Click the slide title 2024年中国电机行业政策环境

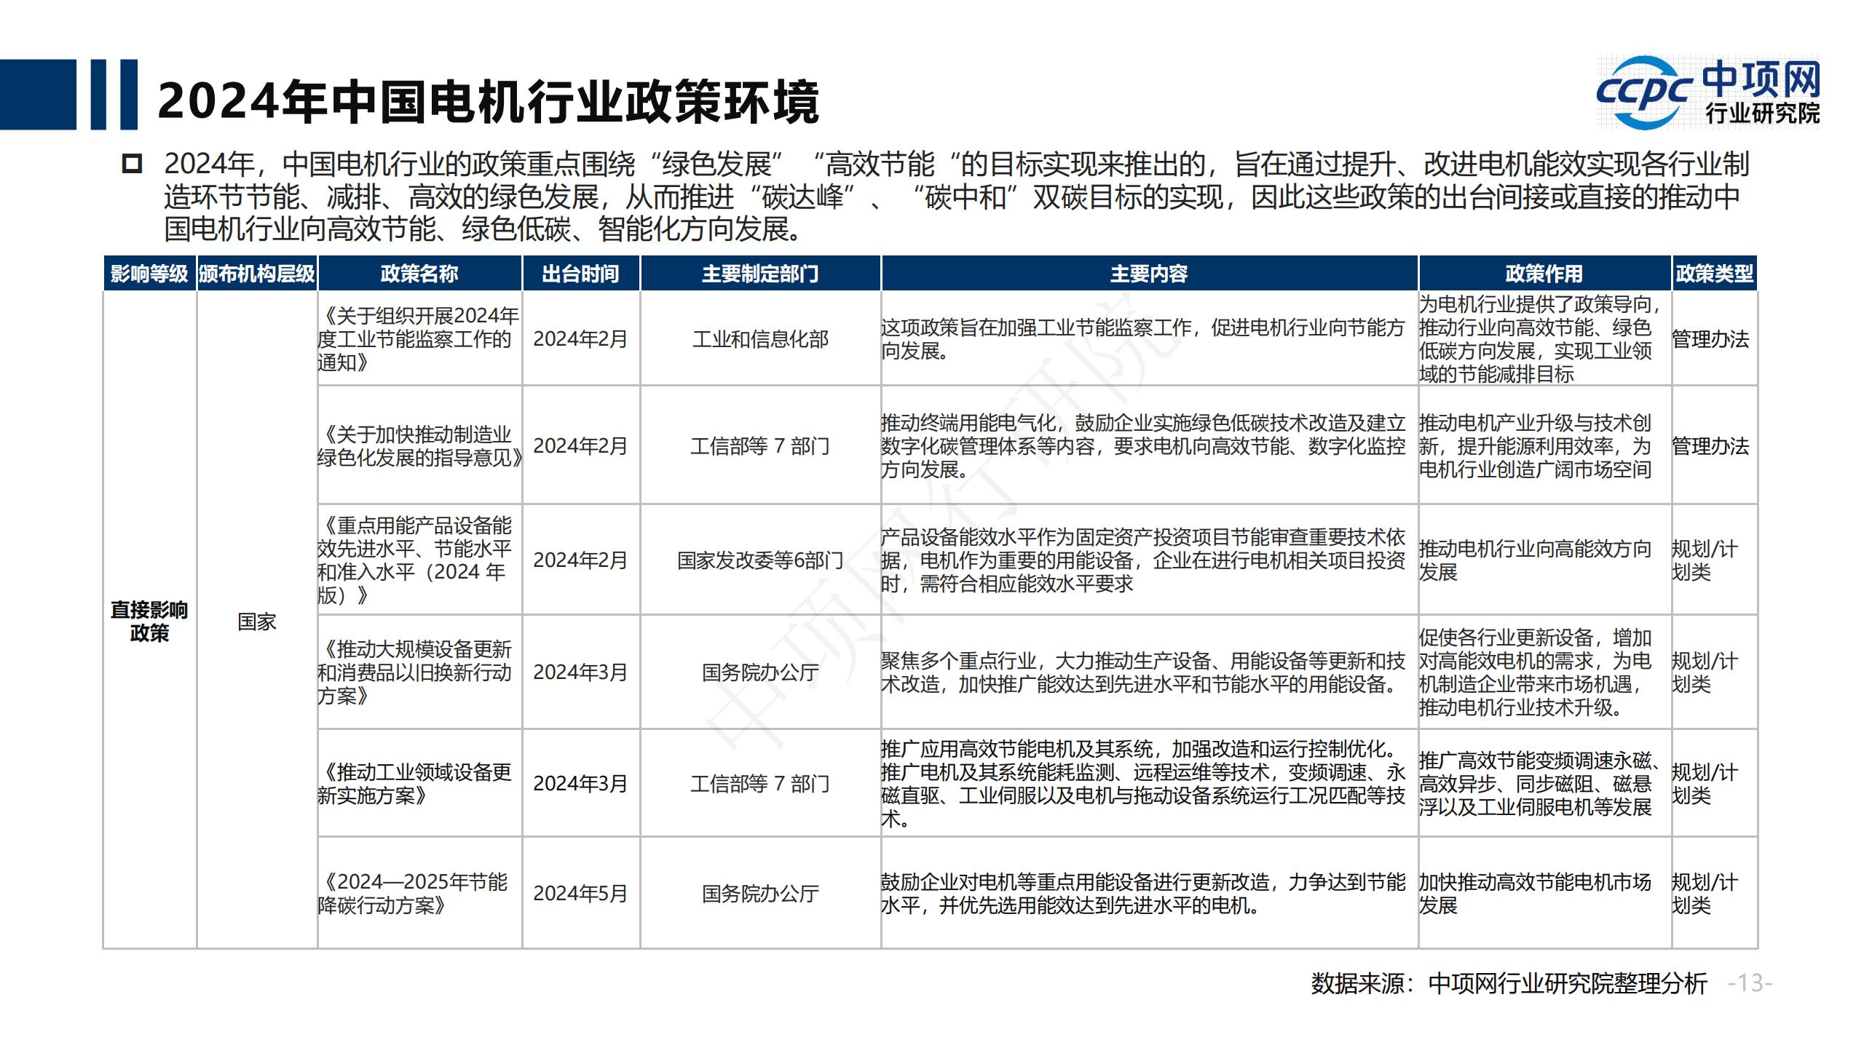tap(488, 100)
